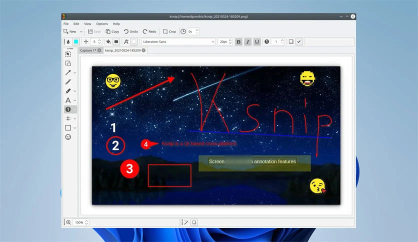Expand the Number tool variants chevron

point(75,109)
